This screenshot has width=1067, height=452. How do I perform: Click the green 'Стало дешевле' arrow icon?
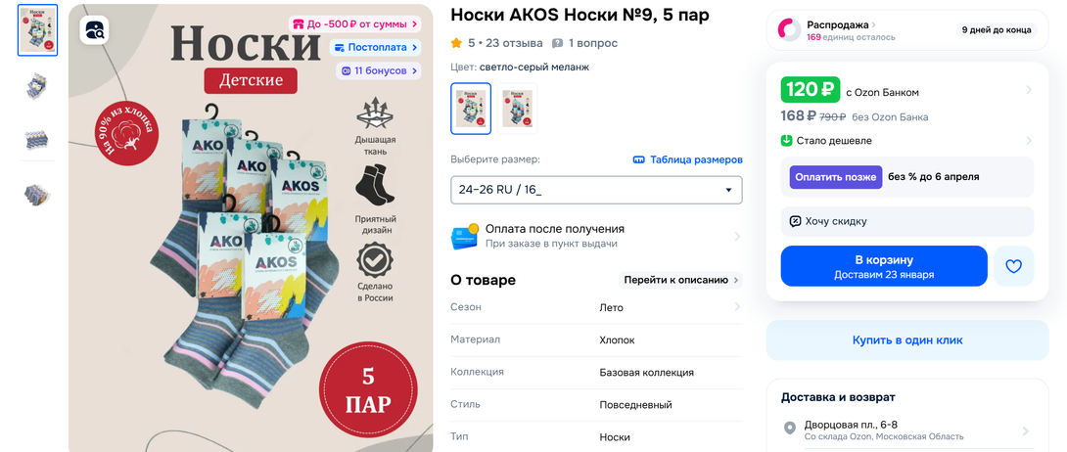click(x=787, y=141)
